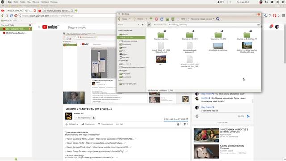
Task: Open the bookmarks panel folder dropdown
Action: coord(12,21)
